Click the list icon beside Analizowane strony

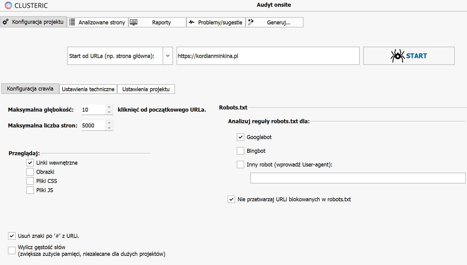pyautogui.click(x=72, y=22)
